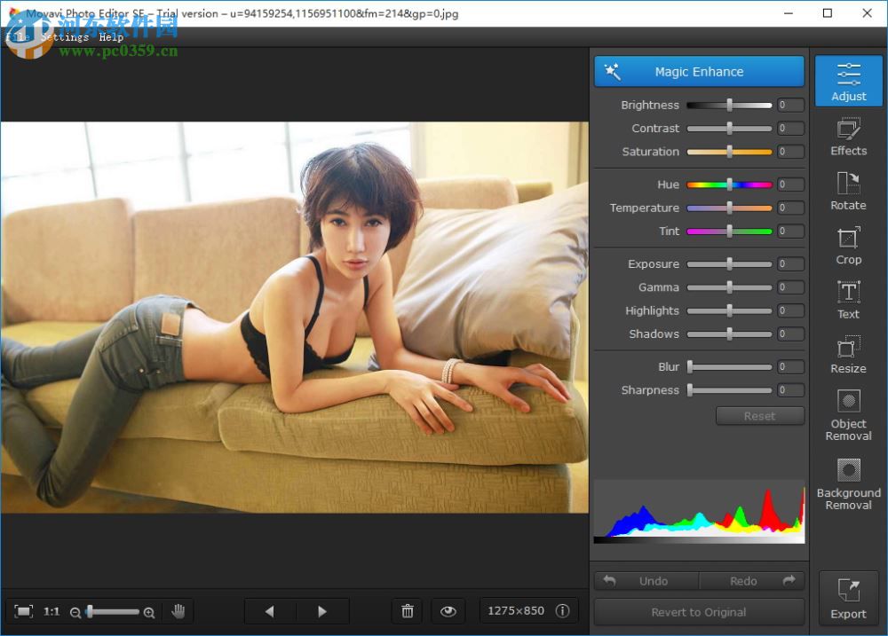Open the File menu
Image resolution: width=888 pixels, height=636 pixels.
tap(15, 37)
